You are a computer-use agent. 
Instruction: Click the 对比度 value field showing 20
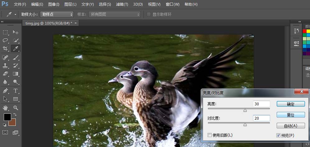[x=261, y=118]
